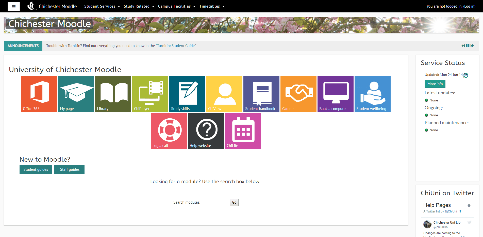The height and width of the screenshot is (237, 483).
Task: Open the @chiunilib Twitter handle
Action: click(441, 227)
